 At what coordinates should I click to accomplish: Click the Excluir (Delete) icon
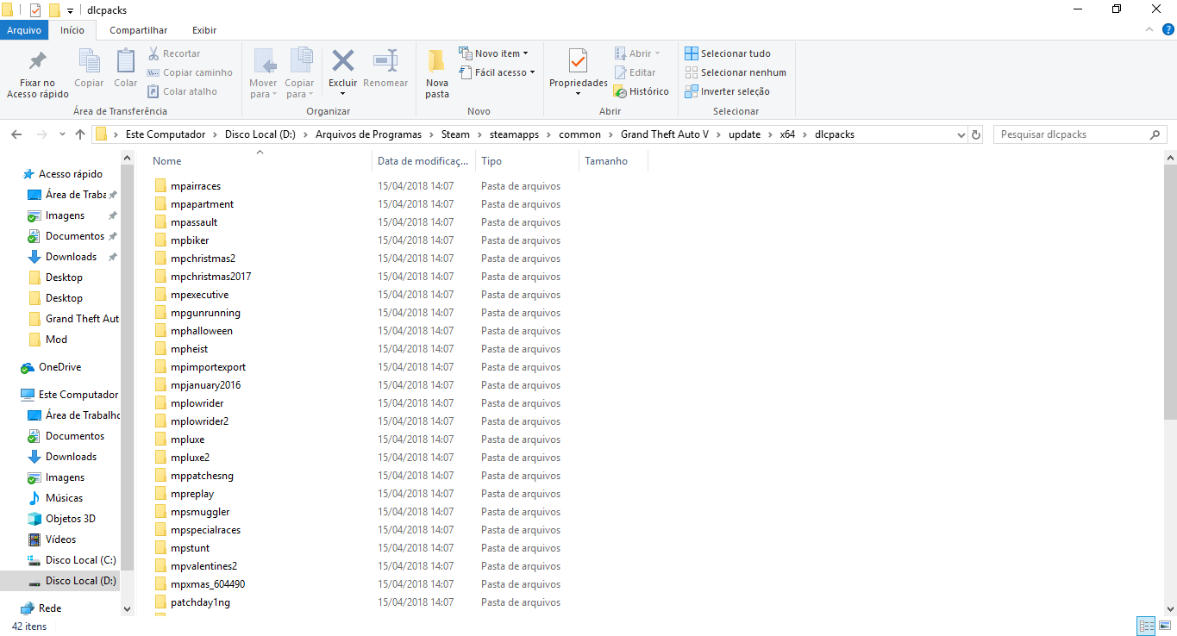click(x=342, y=69)
